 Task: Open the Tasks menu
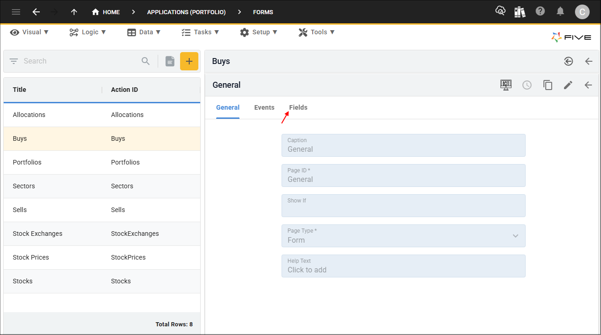click(200, 32)
